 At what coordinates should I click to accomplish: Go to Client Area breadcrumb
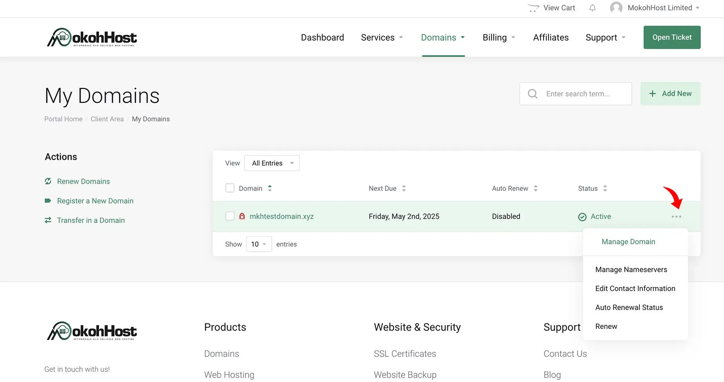(x=107, y=119)
